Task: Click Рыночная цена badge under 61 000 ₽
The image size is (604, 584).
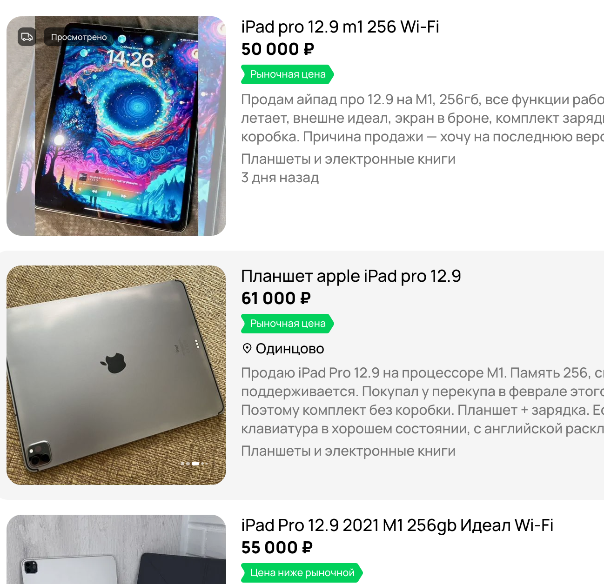Action: [x=288, y=324]
